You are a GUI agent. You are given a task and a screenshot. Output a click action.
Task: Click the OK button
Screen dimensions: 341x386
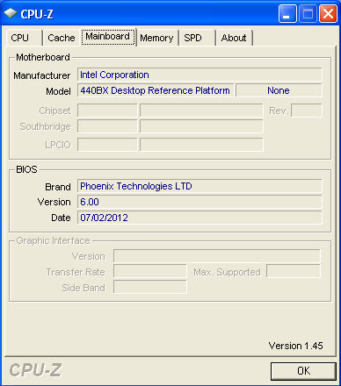click(303, 371)
